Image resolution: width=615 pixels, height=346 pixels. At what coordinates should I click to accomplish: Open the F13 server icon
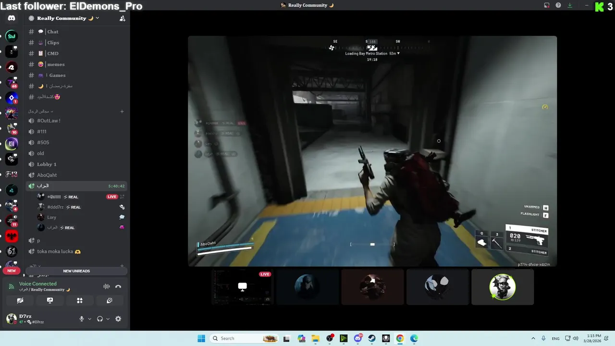point(12,174)
